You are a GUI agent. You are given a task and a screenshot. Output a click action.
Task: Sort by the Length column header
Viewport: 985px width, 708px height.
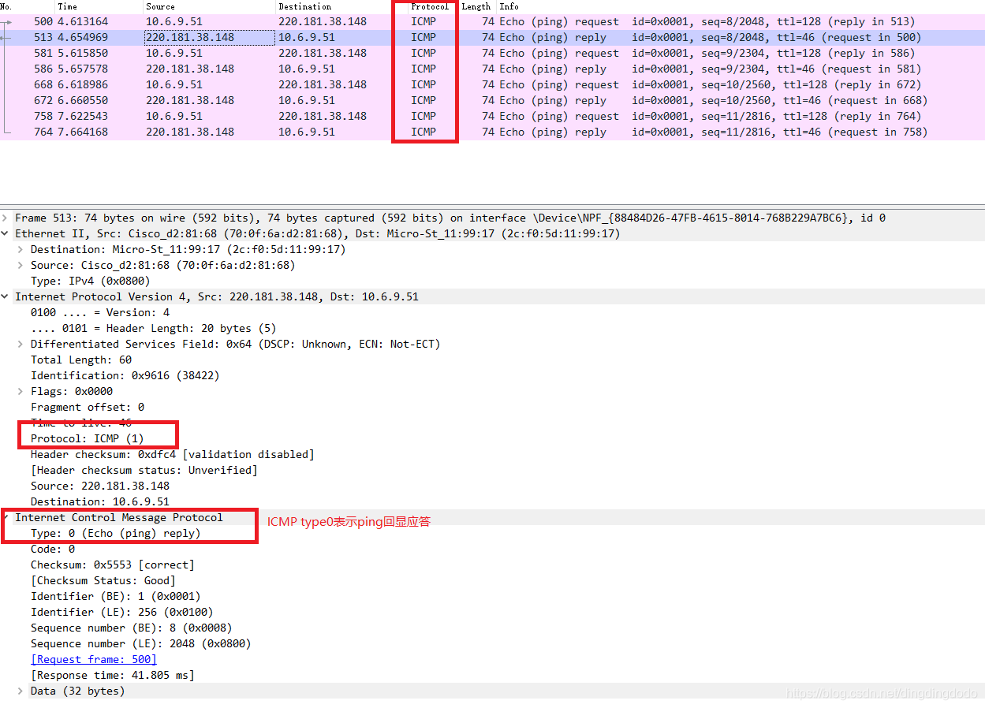[x=476, y=6]
